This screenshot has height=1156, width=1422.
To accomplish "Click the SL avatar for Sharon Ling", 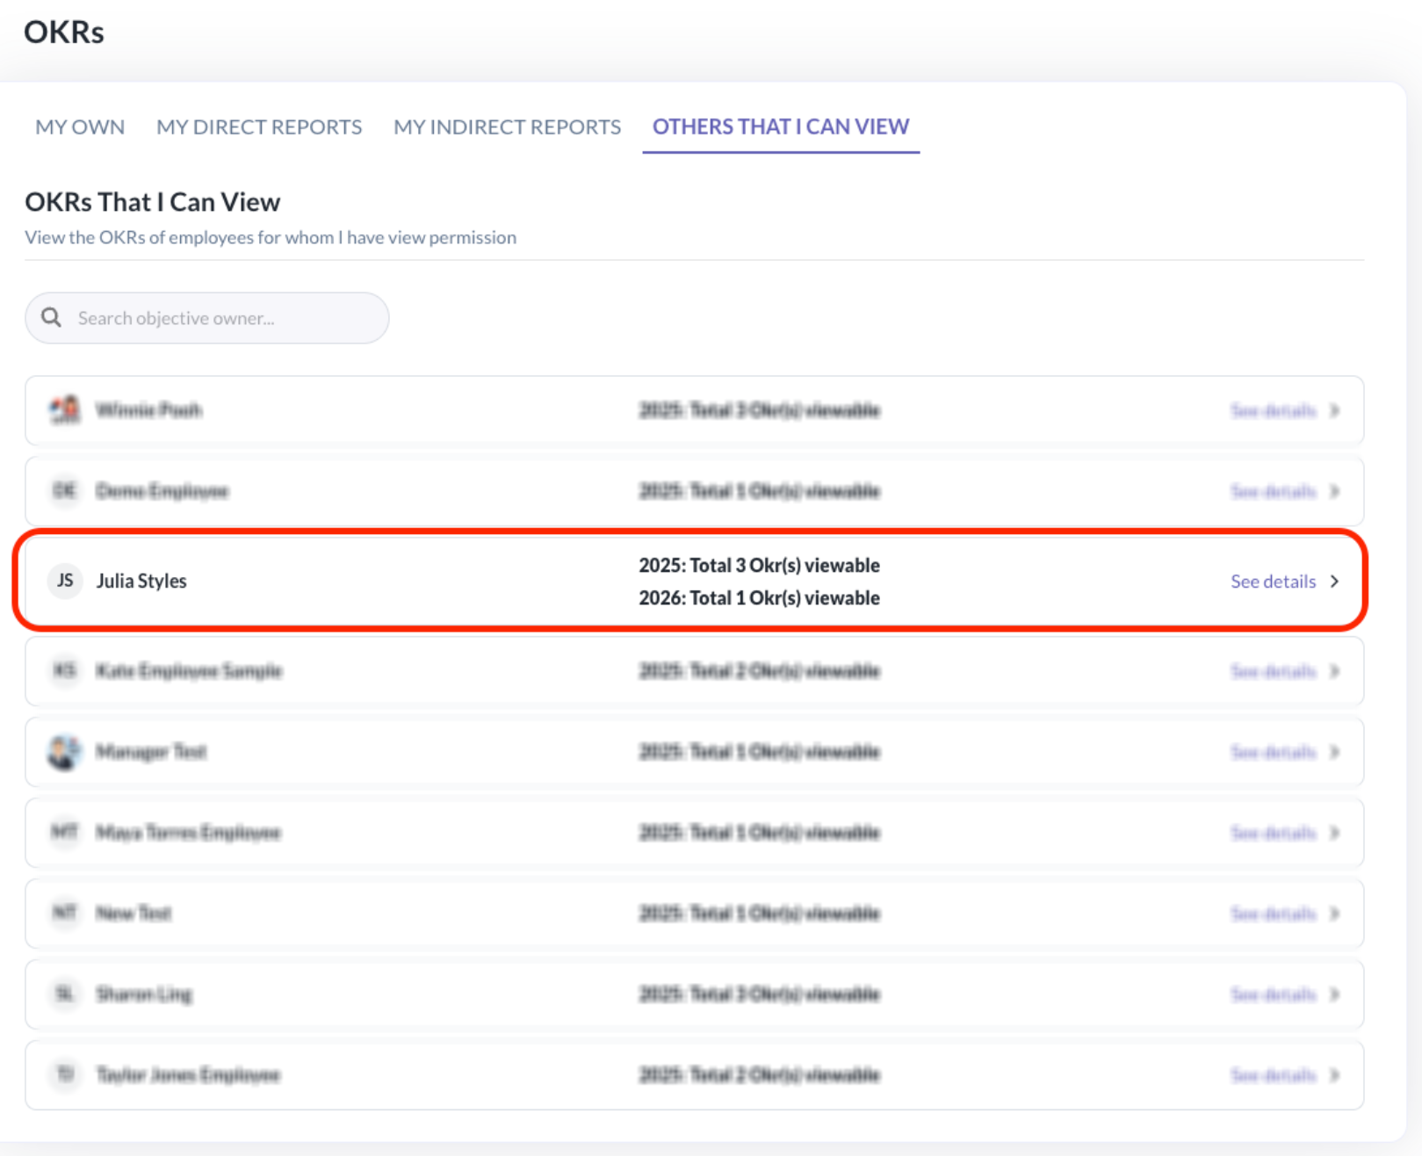I will [x=65, y=993].
